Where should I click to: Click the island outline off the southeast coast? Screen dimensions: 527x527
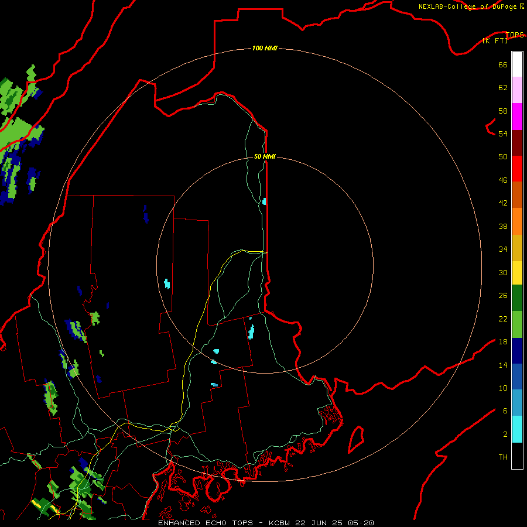pyautogui.click(x=356, y=439)
